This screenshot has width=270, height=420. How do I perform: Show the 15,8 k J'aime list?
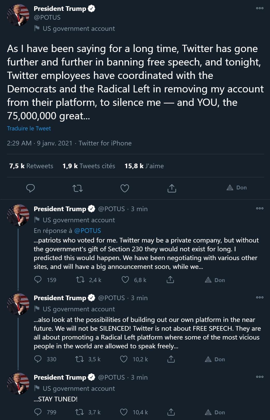[x=144, y=166]
